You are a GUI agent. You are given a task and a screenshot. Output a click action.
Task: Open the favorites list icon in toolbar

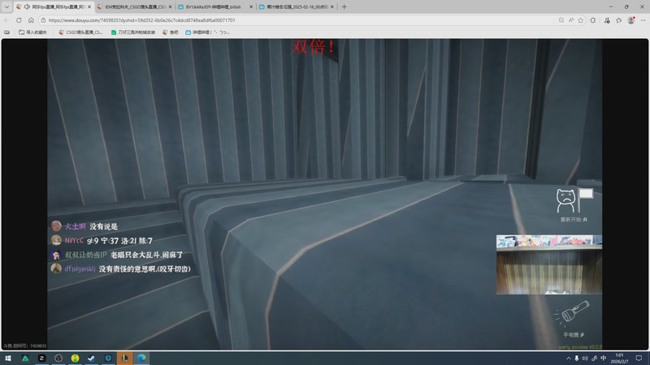(619, 19)
